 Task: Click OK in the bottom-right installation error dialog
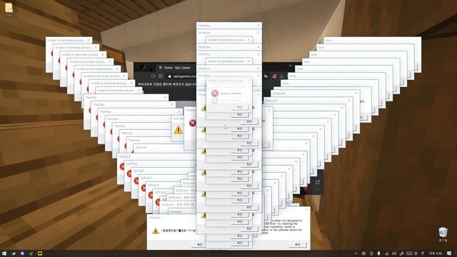(x=297, y=244)
